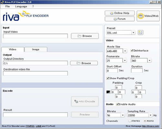Select mono channel option
The image size is (162, 129).
pos(145,121)
